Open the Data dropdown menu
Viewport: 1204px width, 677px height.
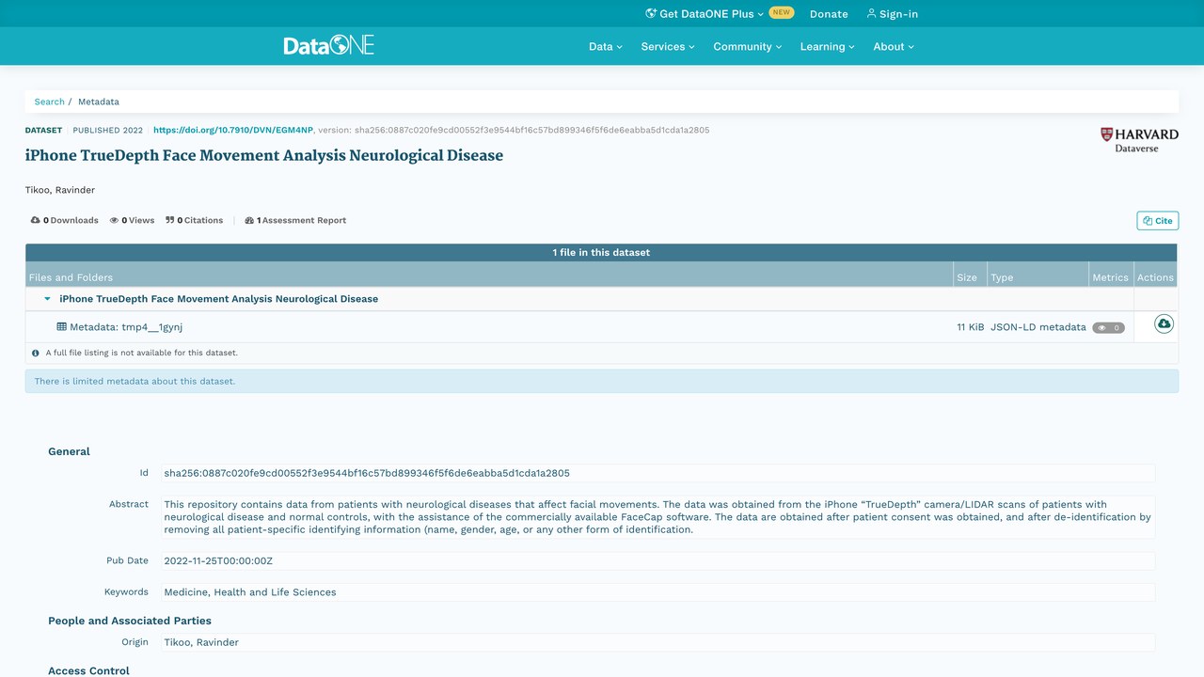click(606, 46)
